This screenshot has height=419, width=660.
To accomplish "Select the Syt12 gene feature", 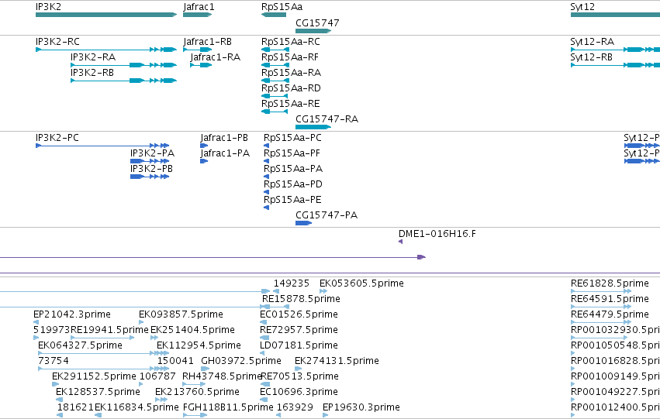I will [x=615, y=15].
